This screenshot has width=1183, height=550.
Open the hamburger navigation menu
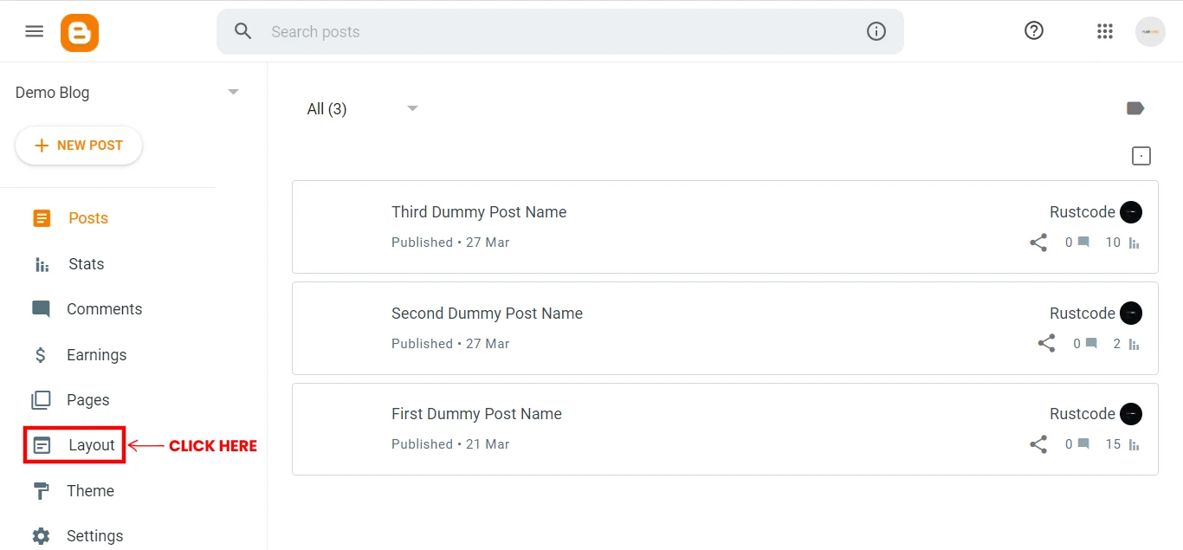pyautogui.click(x=34, y=30)
